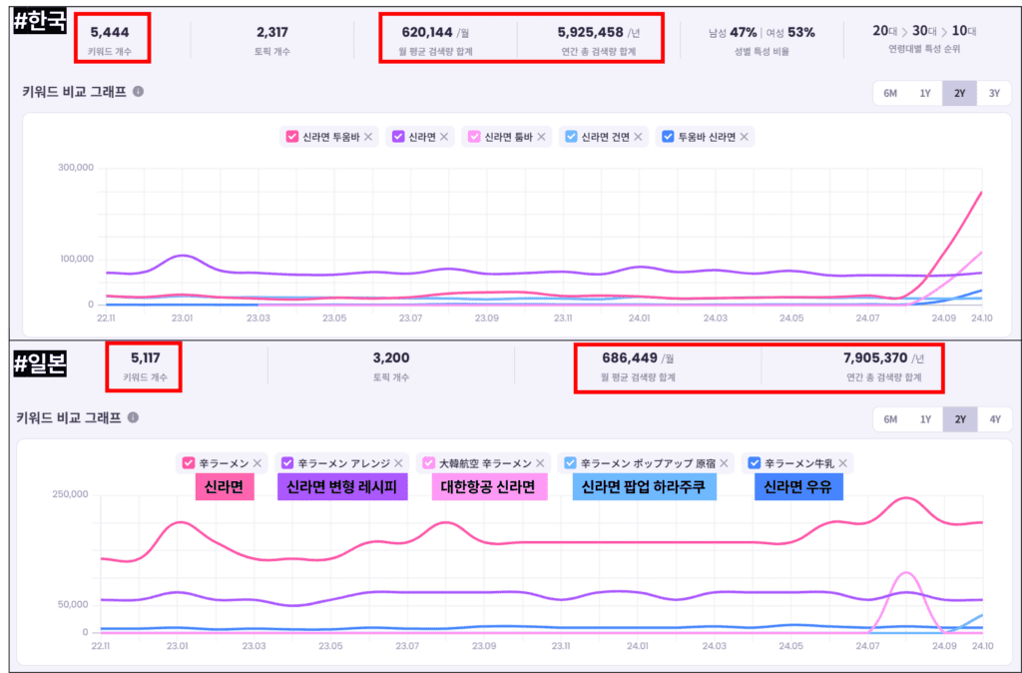The image size is (1022, 673).
Task: Remove 투움바 신라면 keyword chip
Action: point(744,137)
